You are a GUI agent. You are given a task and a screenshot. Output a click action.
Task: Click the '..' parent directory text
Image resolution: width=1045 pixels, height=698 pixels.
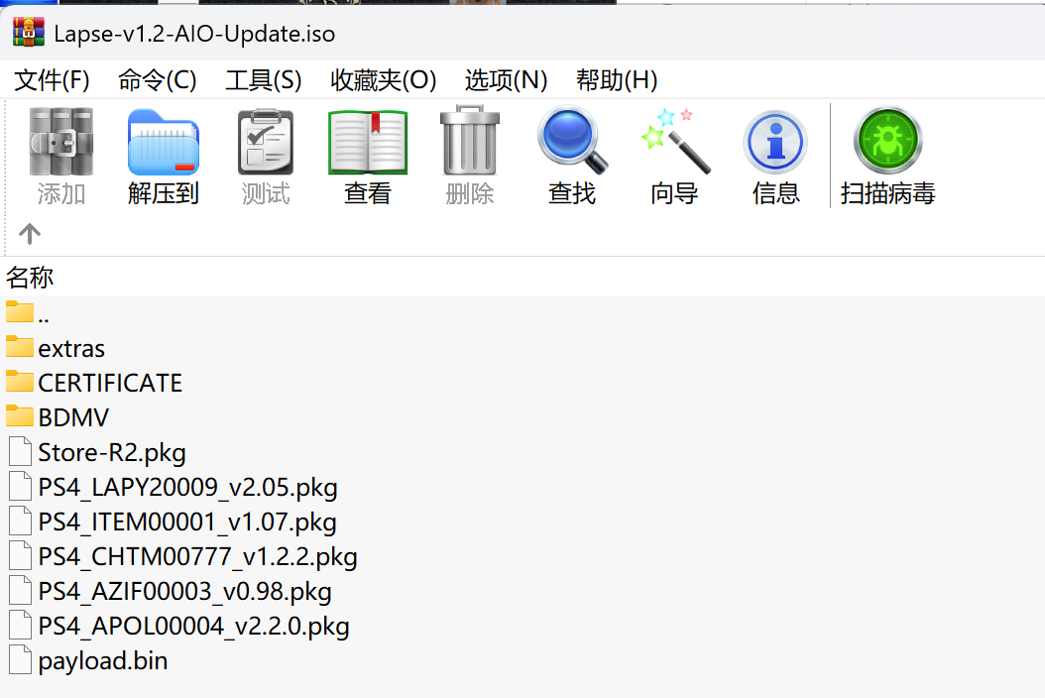point(44,318)
